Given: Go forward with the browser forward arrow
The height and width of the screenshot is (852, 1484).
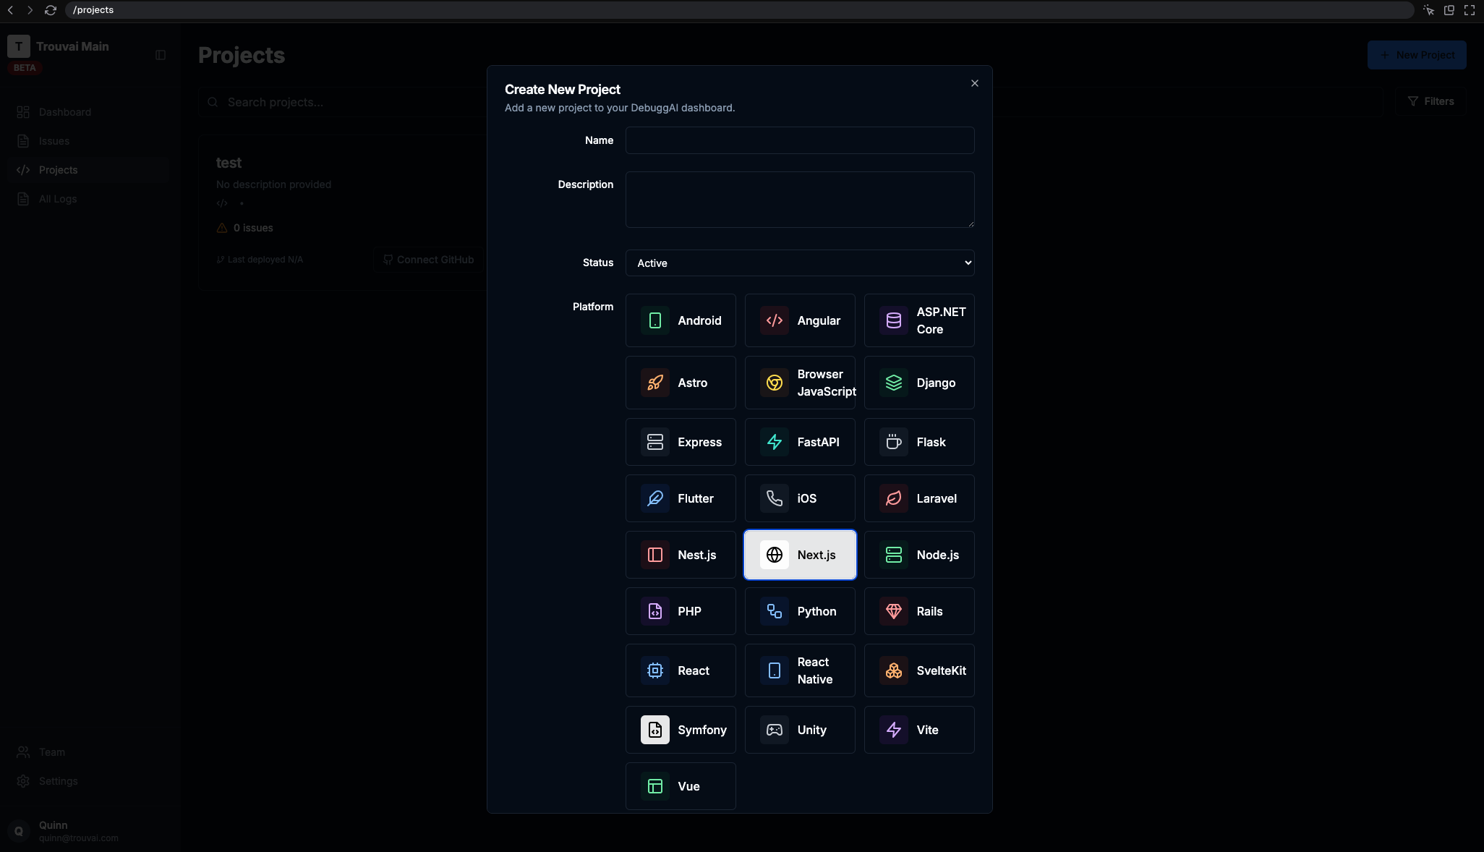Looking at the screenshot, I should click(x=30, y=10).
